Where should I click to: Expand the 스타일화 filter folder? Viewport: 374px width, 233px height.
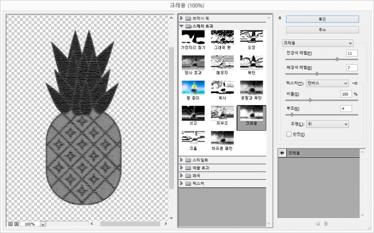coord(182,160)
